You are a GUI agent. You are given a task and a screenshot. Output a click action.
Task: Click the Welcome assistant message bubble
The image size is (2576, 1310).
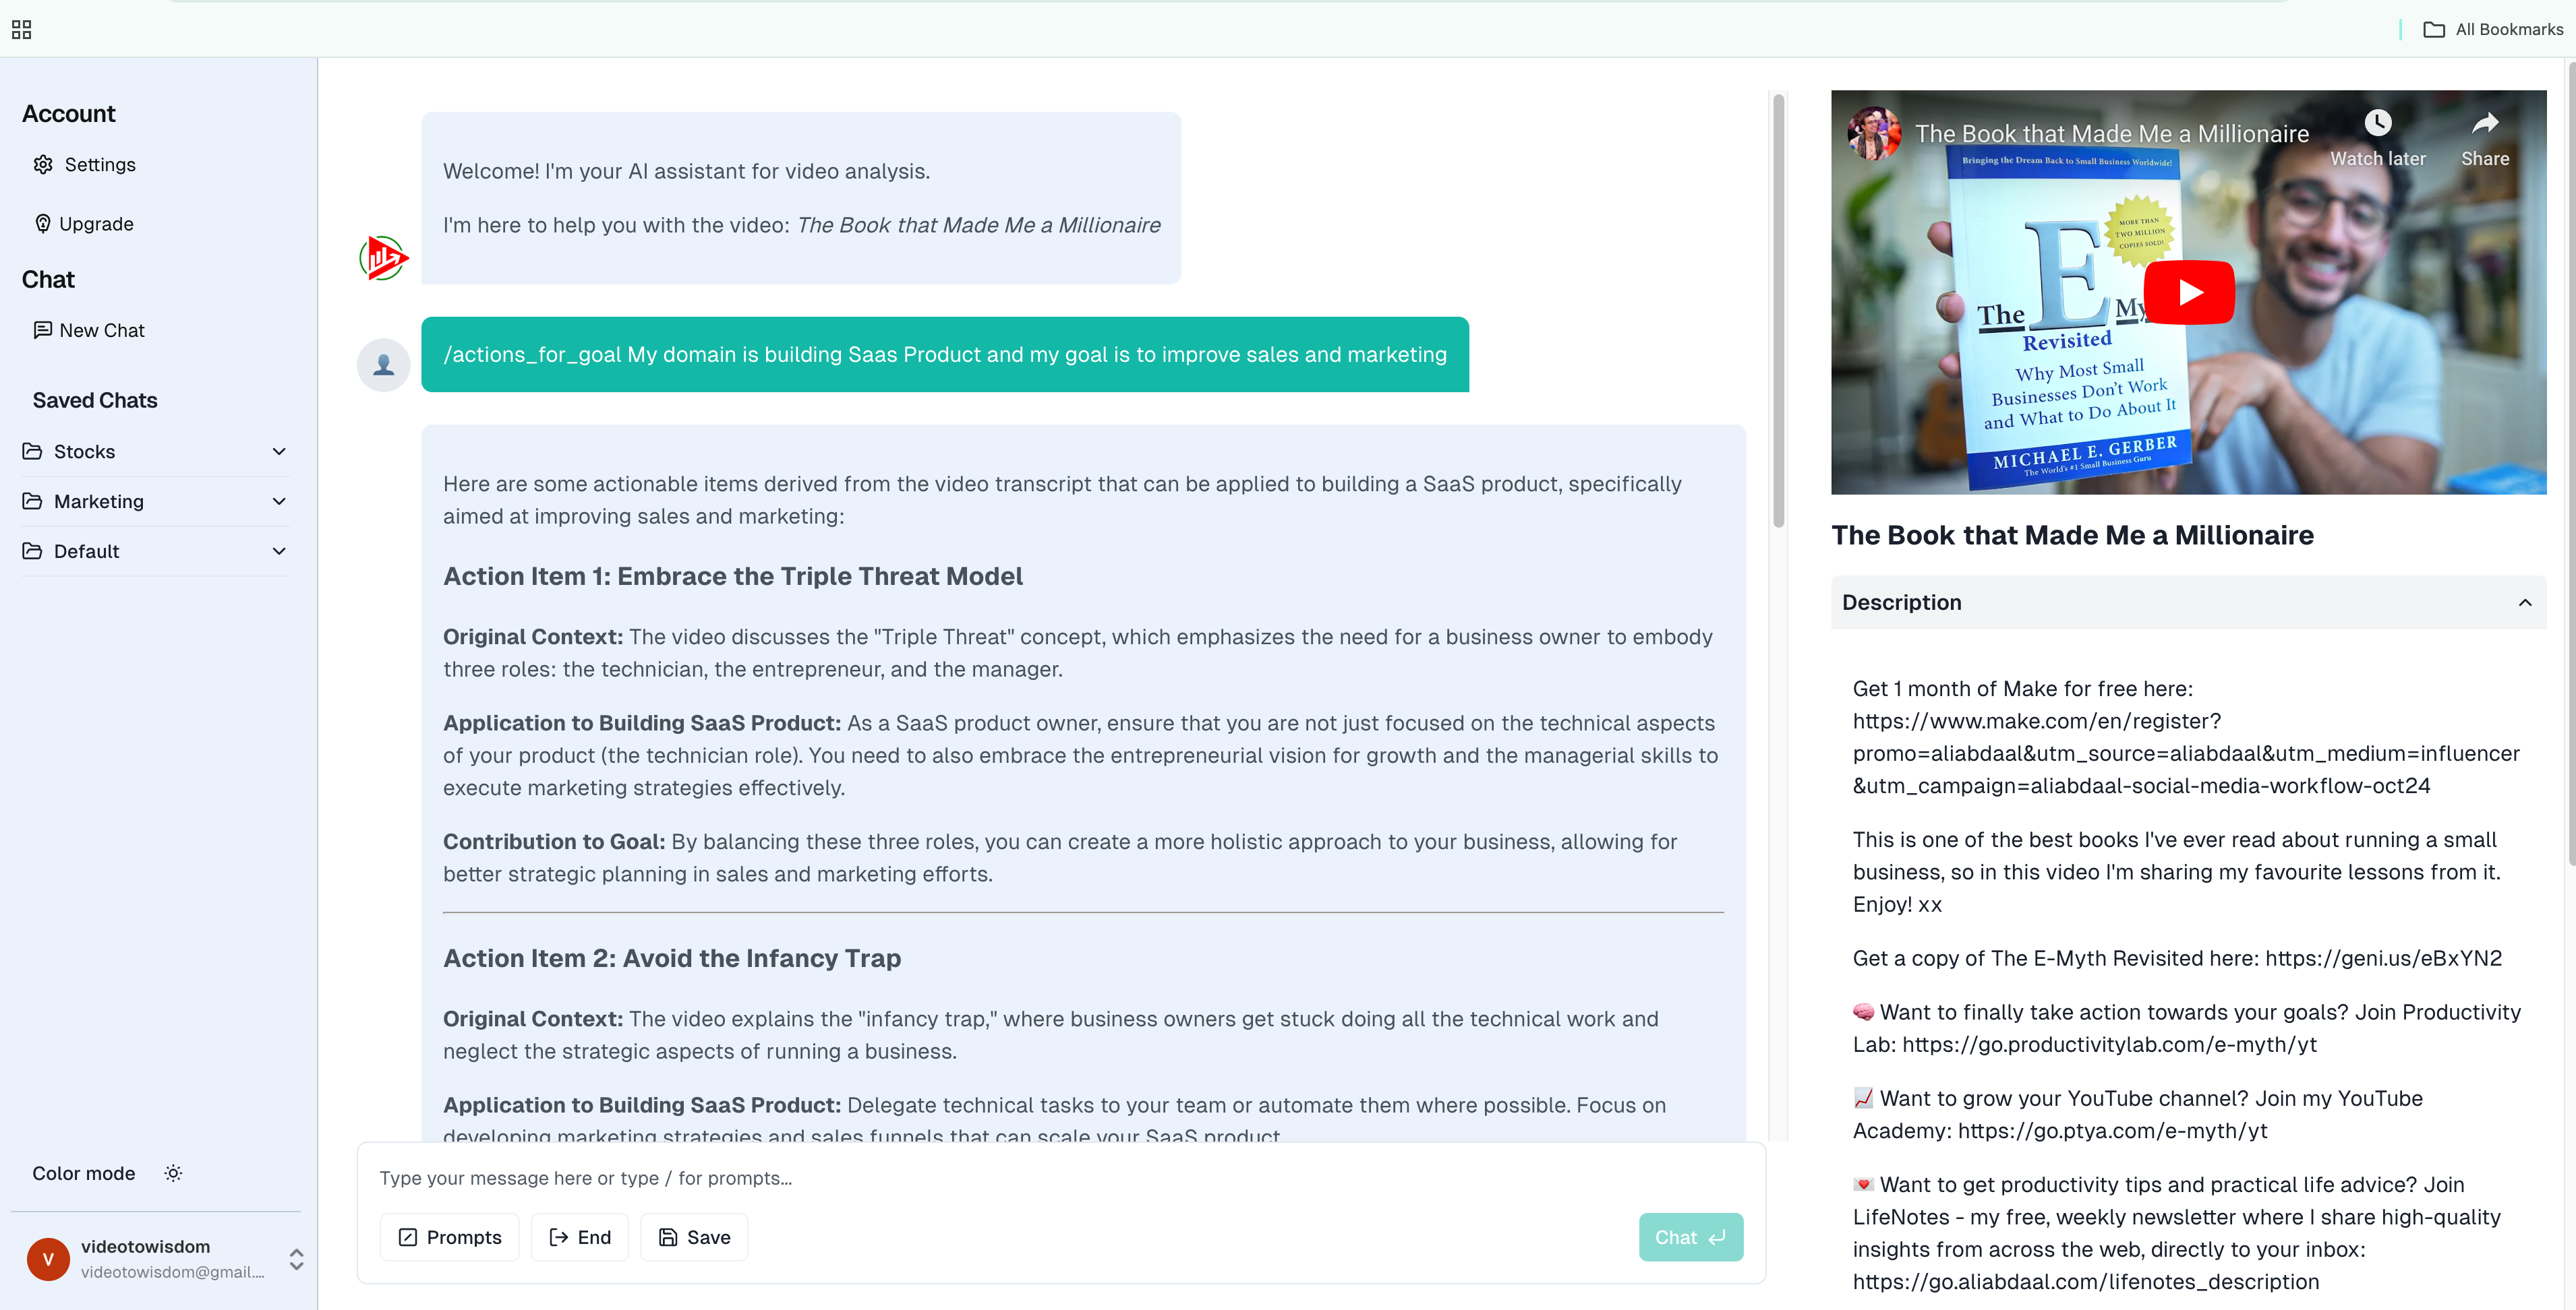click(x=800, y=198)
